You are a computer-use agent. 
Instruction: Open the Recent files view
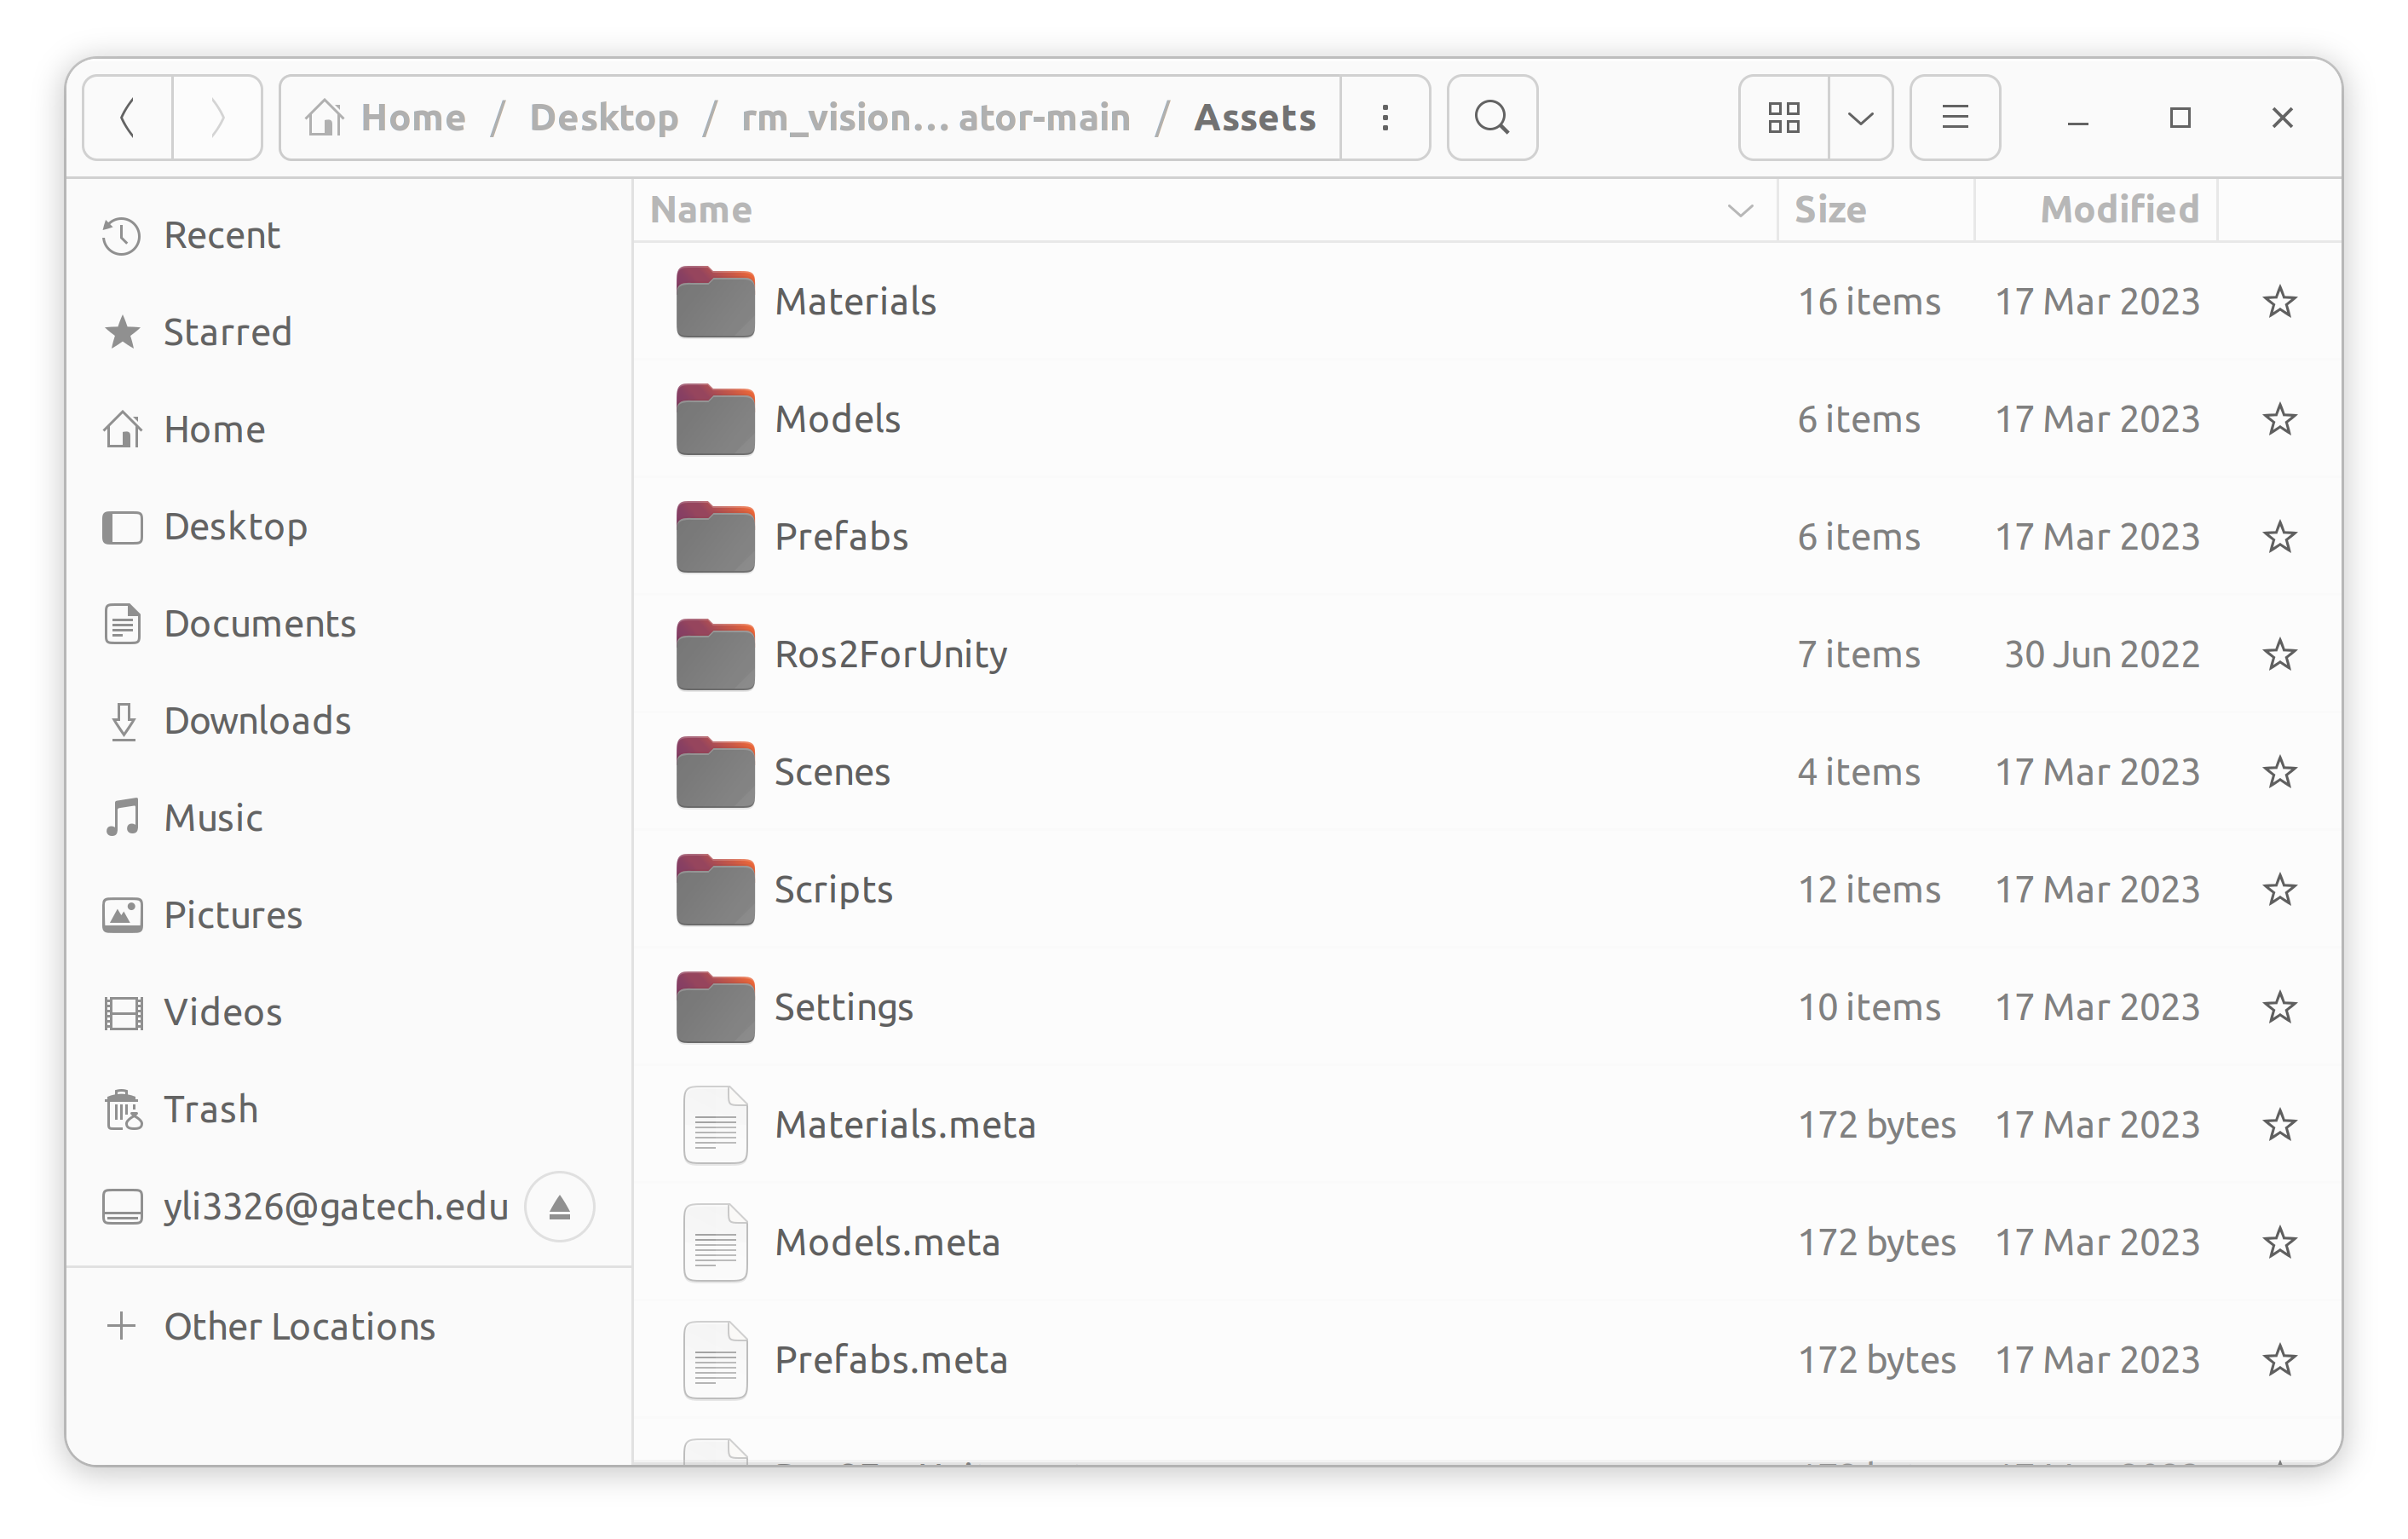[221, 235]
